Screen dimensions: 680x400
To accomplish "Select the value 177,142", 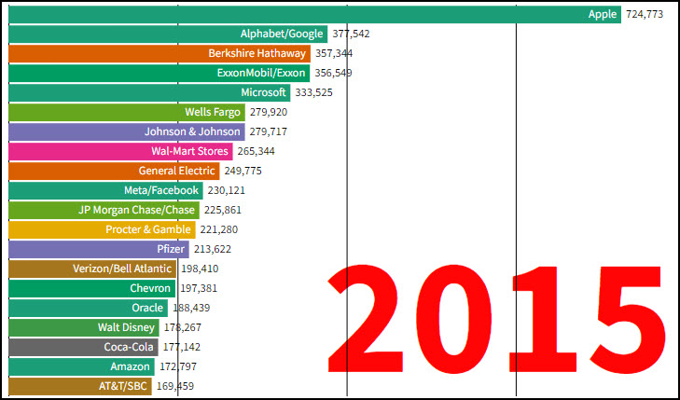I will tap(182, 347).
